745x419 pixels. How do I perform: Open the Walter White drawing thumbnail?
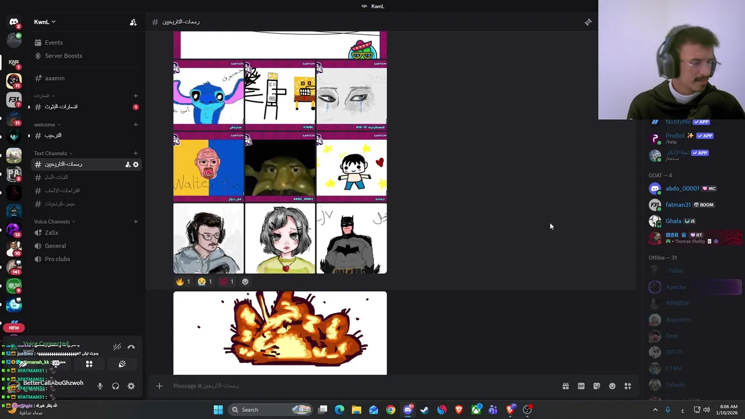tap(208, 167)
